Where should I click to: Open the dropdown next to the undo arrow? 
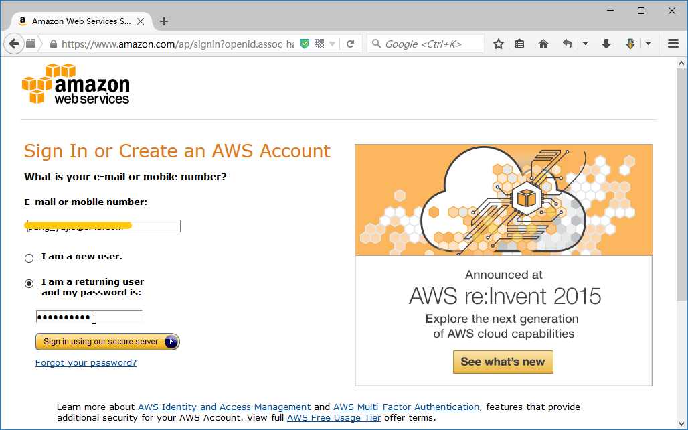tap(585, 44)
